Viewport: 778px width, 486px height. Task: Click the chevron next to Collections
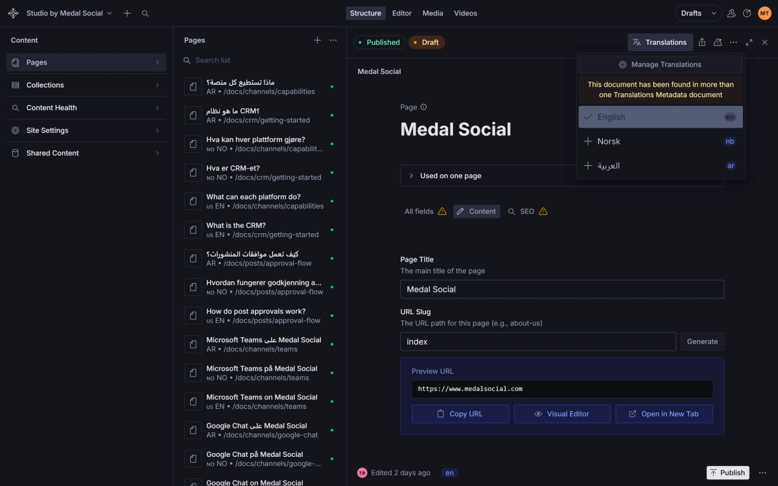[x=158, y=85]
